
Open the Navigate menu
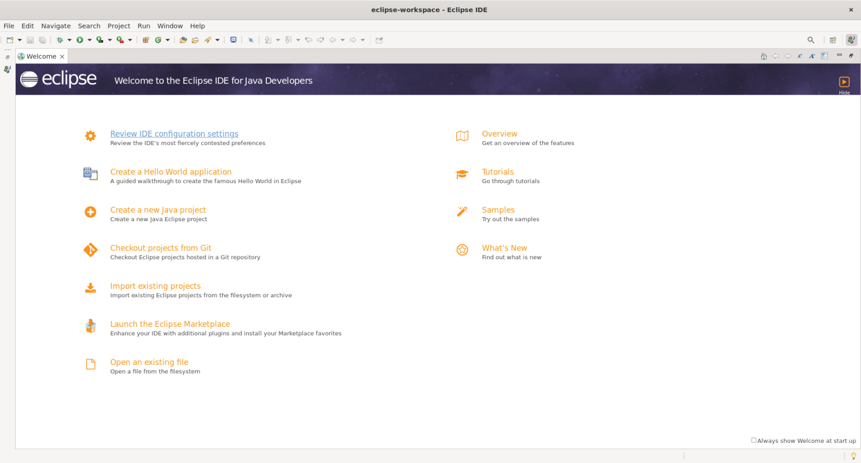coord(55,26)
